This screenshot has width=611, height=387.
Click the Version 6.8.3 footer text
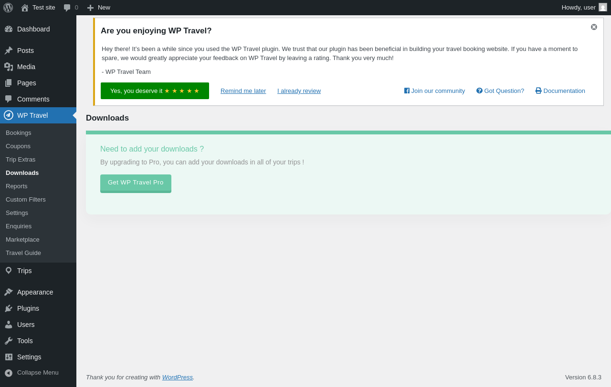(x=583, y=377)
